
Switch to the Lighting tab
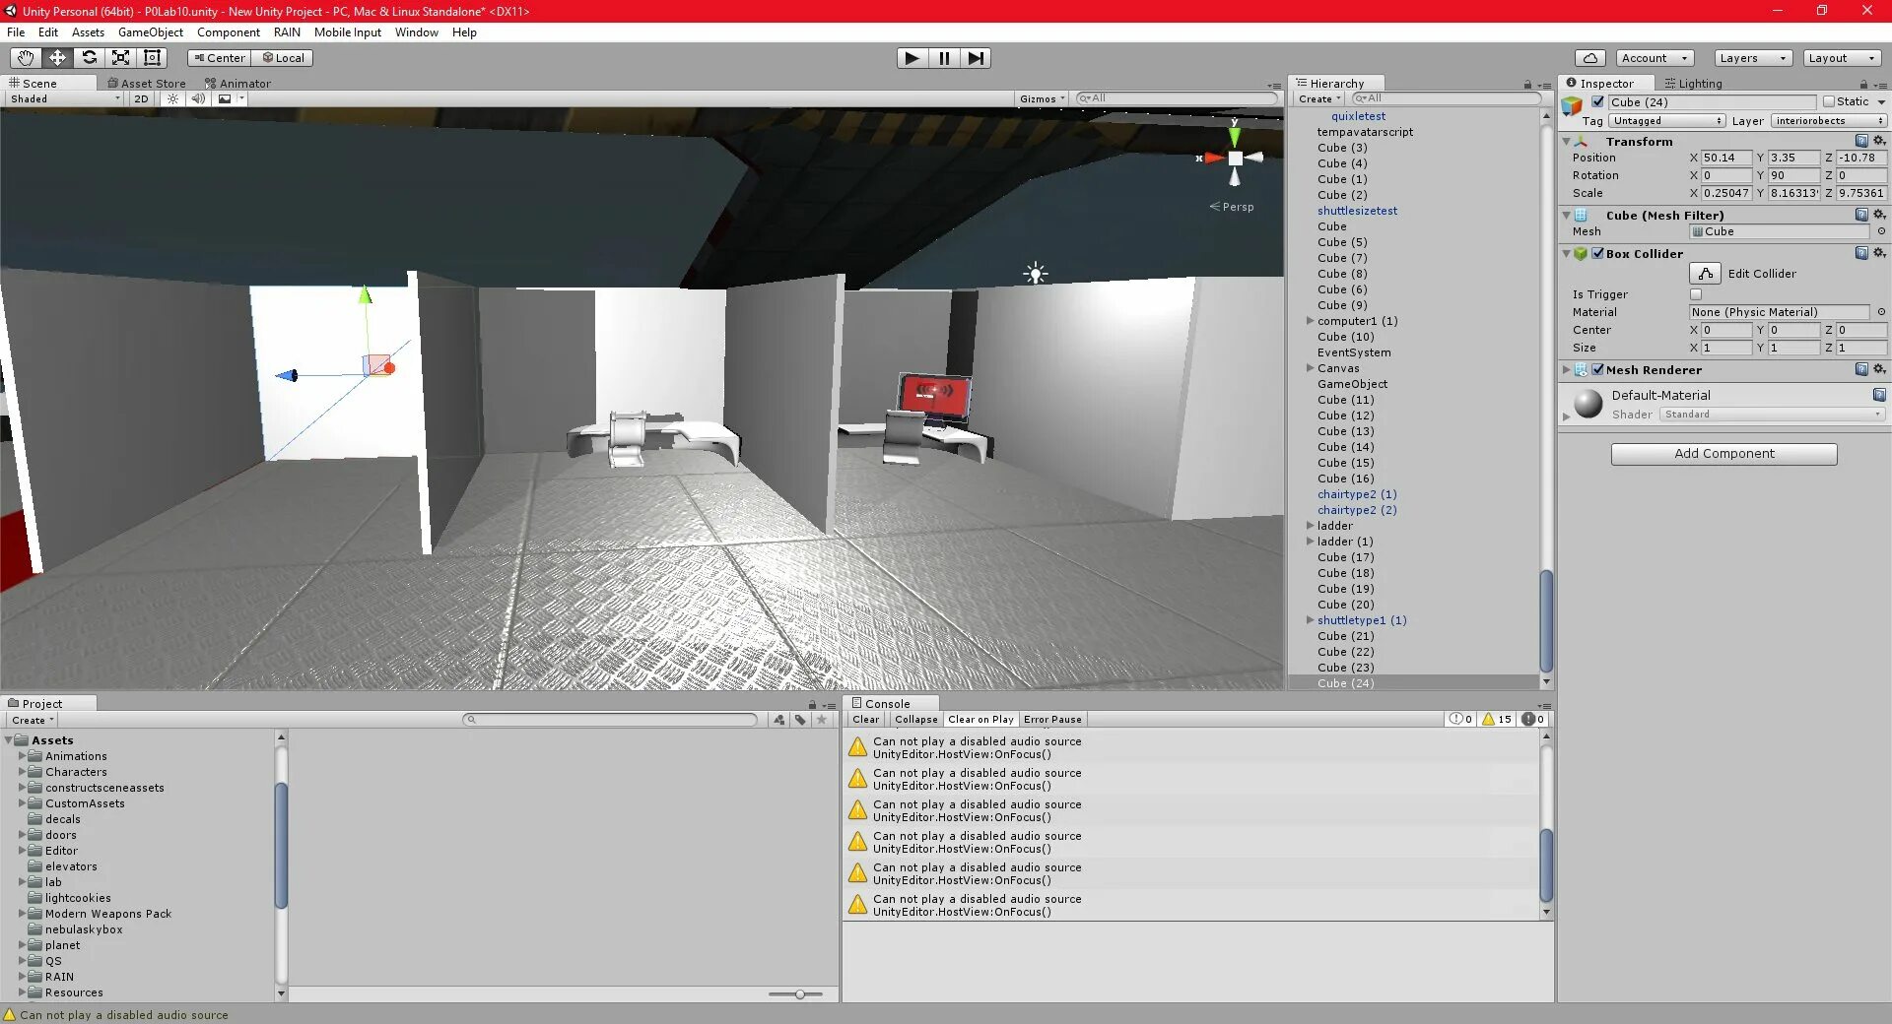click(x=1693, y=84)
